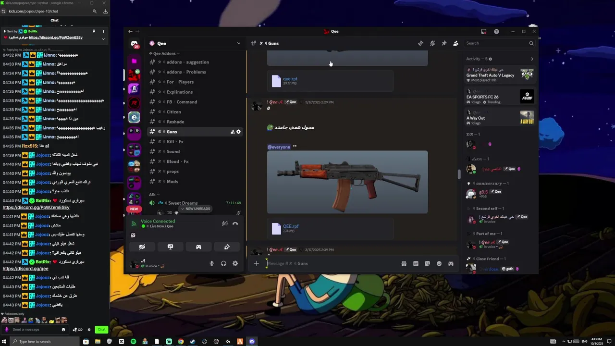Toggle the member list icon
The width and height of the screenshot is (615, 346).
(455, 43)
